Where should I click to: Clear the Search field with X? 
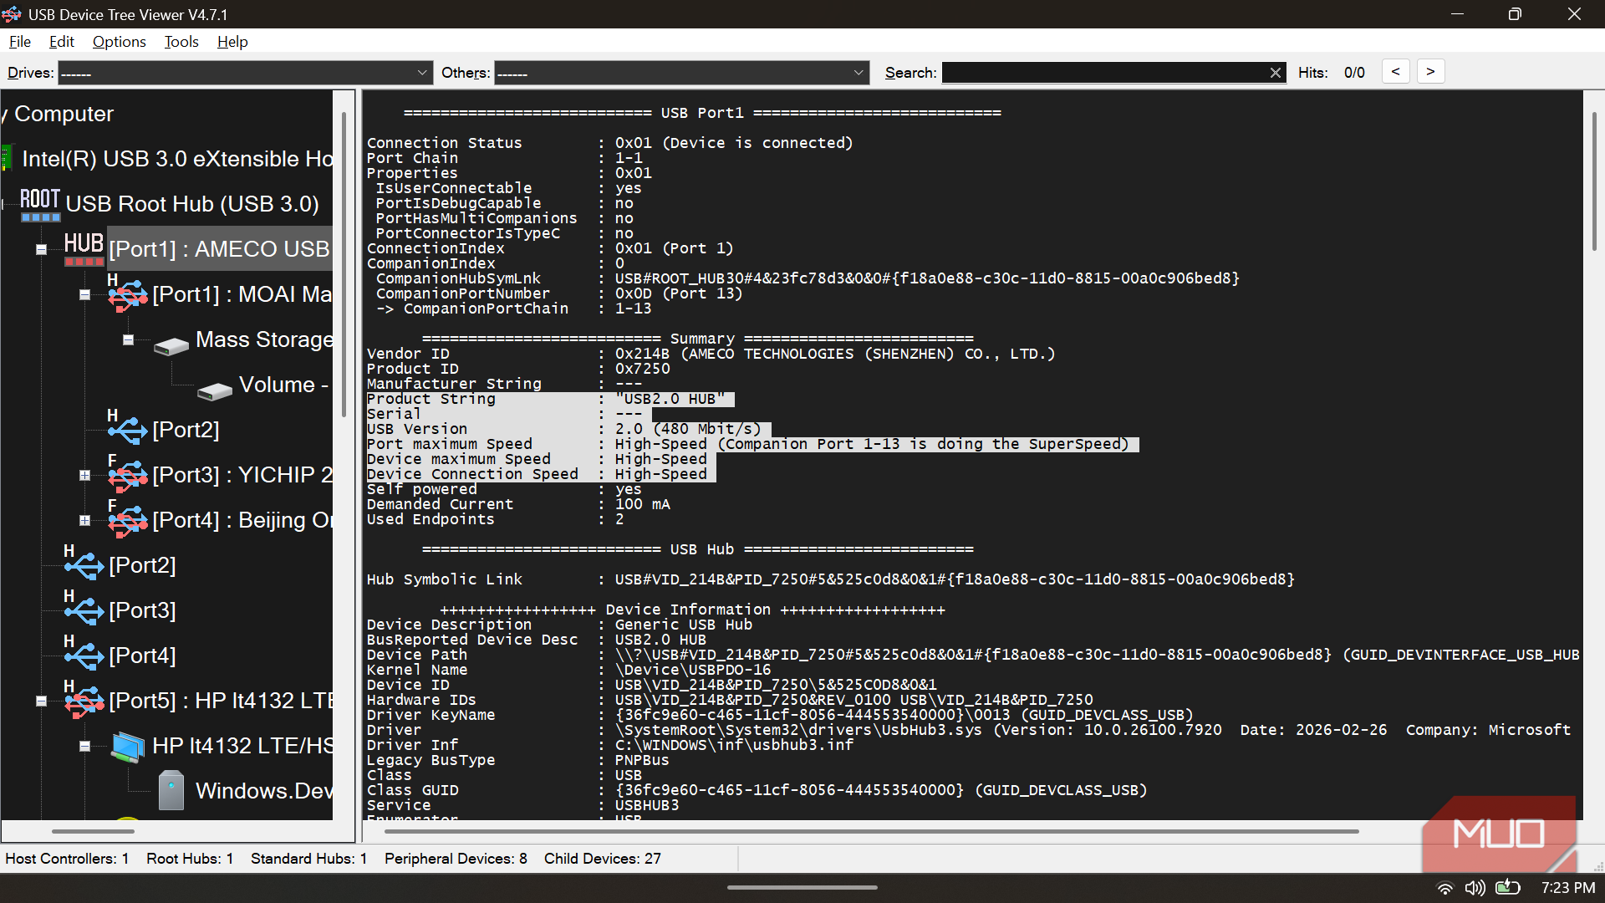point(1276,73)
